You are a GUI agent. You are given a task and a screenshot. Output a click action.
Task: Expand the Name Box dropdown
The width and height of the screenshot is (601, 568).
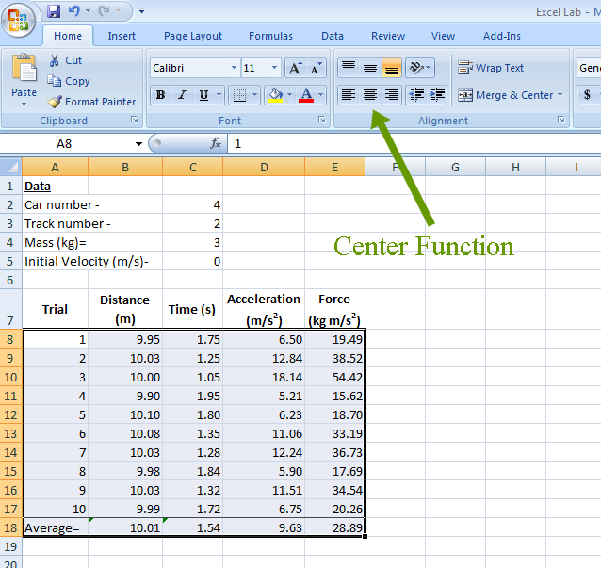[x=138, y=144]
